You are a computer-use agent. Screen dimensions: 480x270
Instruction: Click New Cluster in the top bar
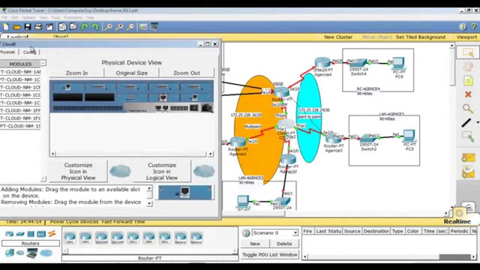[x=338, y=37]
